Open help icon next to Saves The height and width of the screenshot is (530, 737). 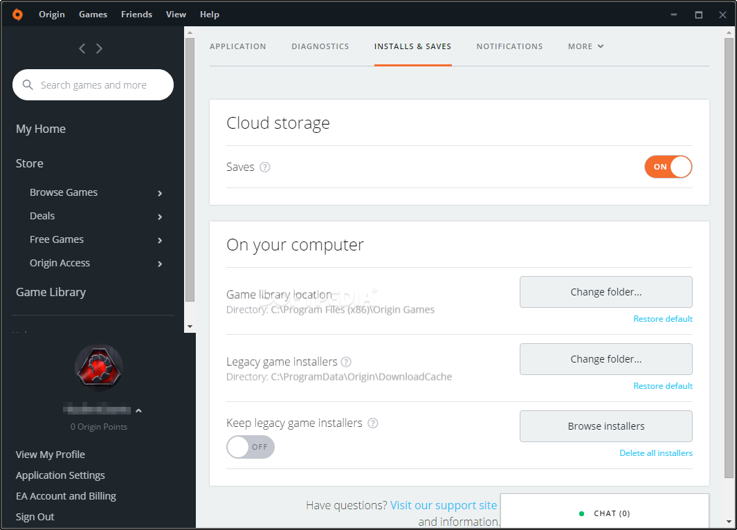[265, 167]
